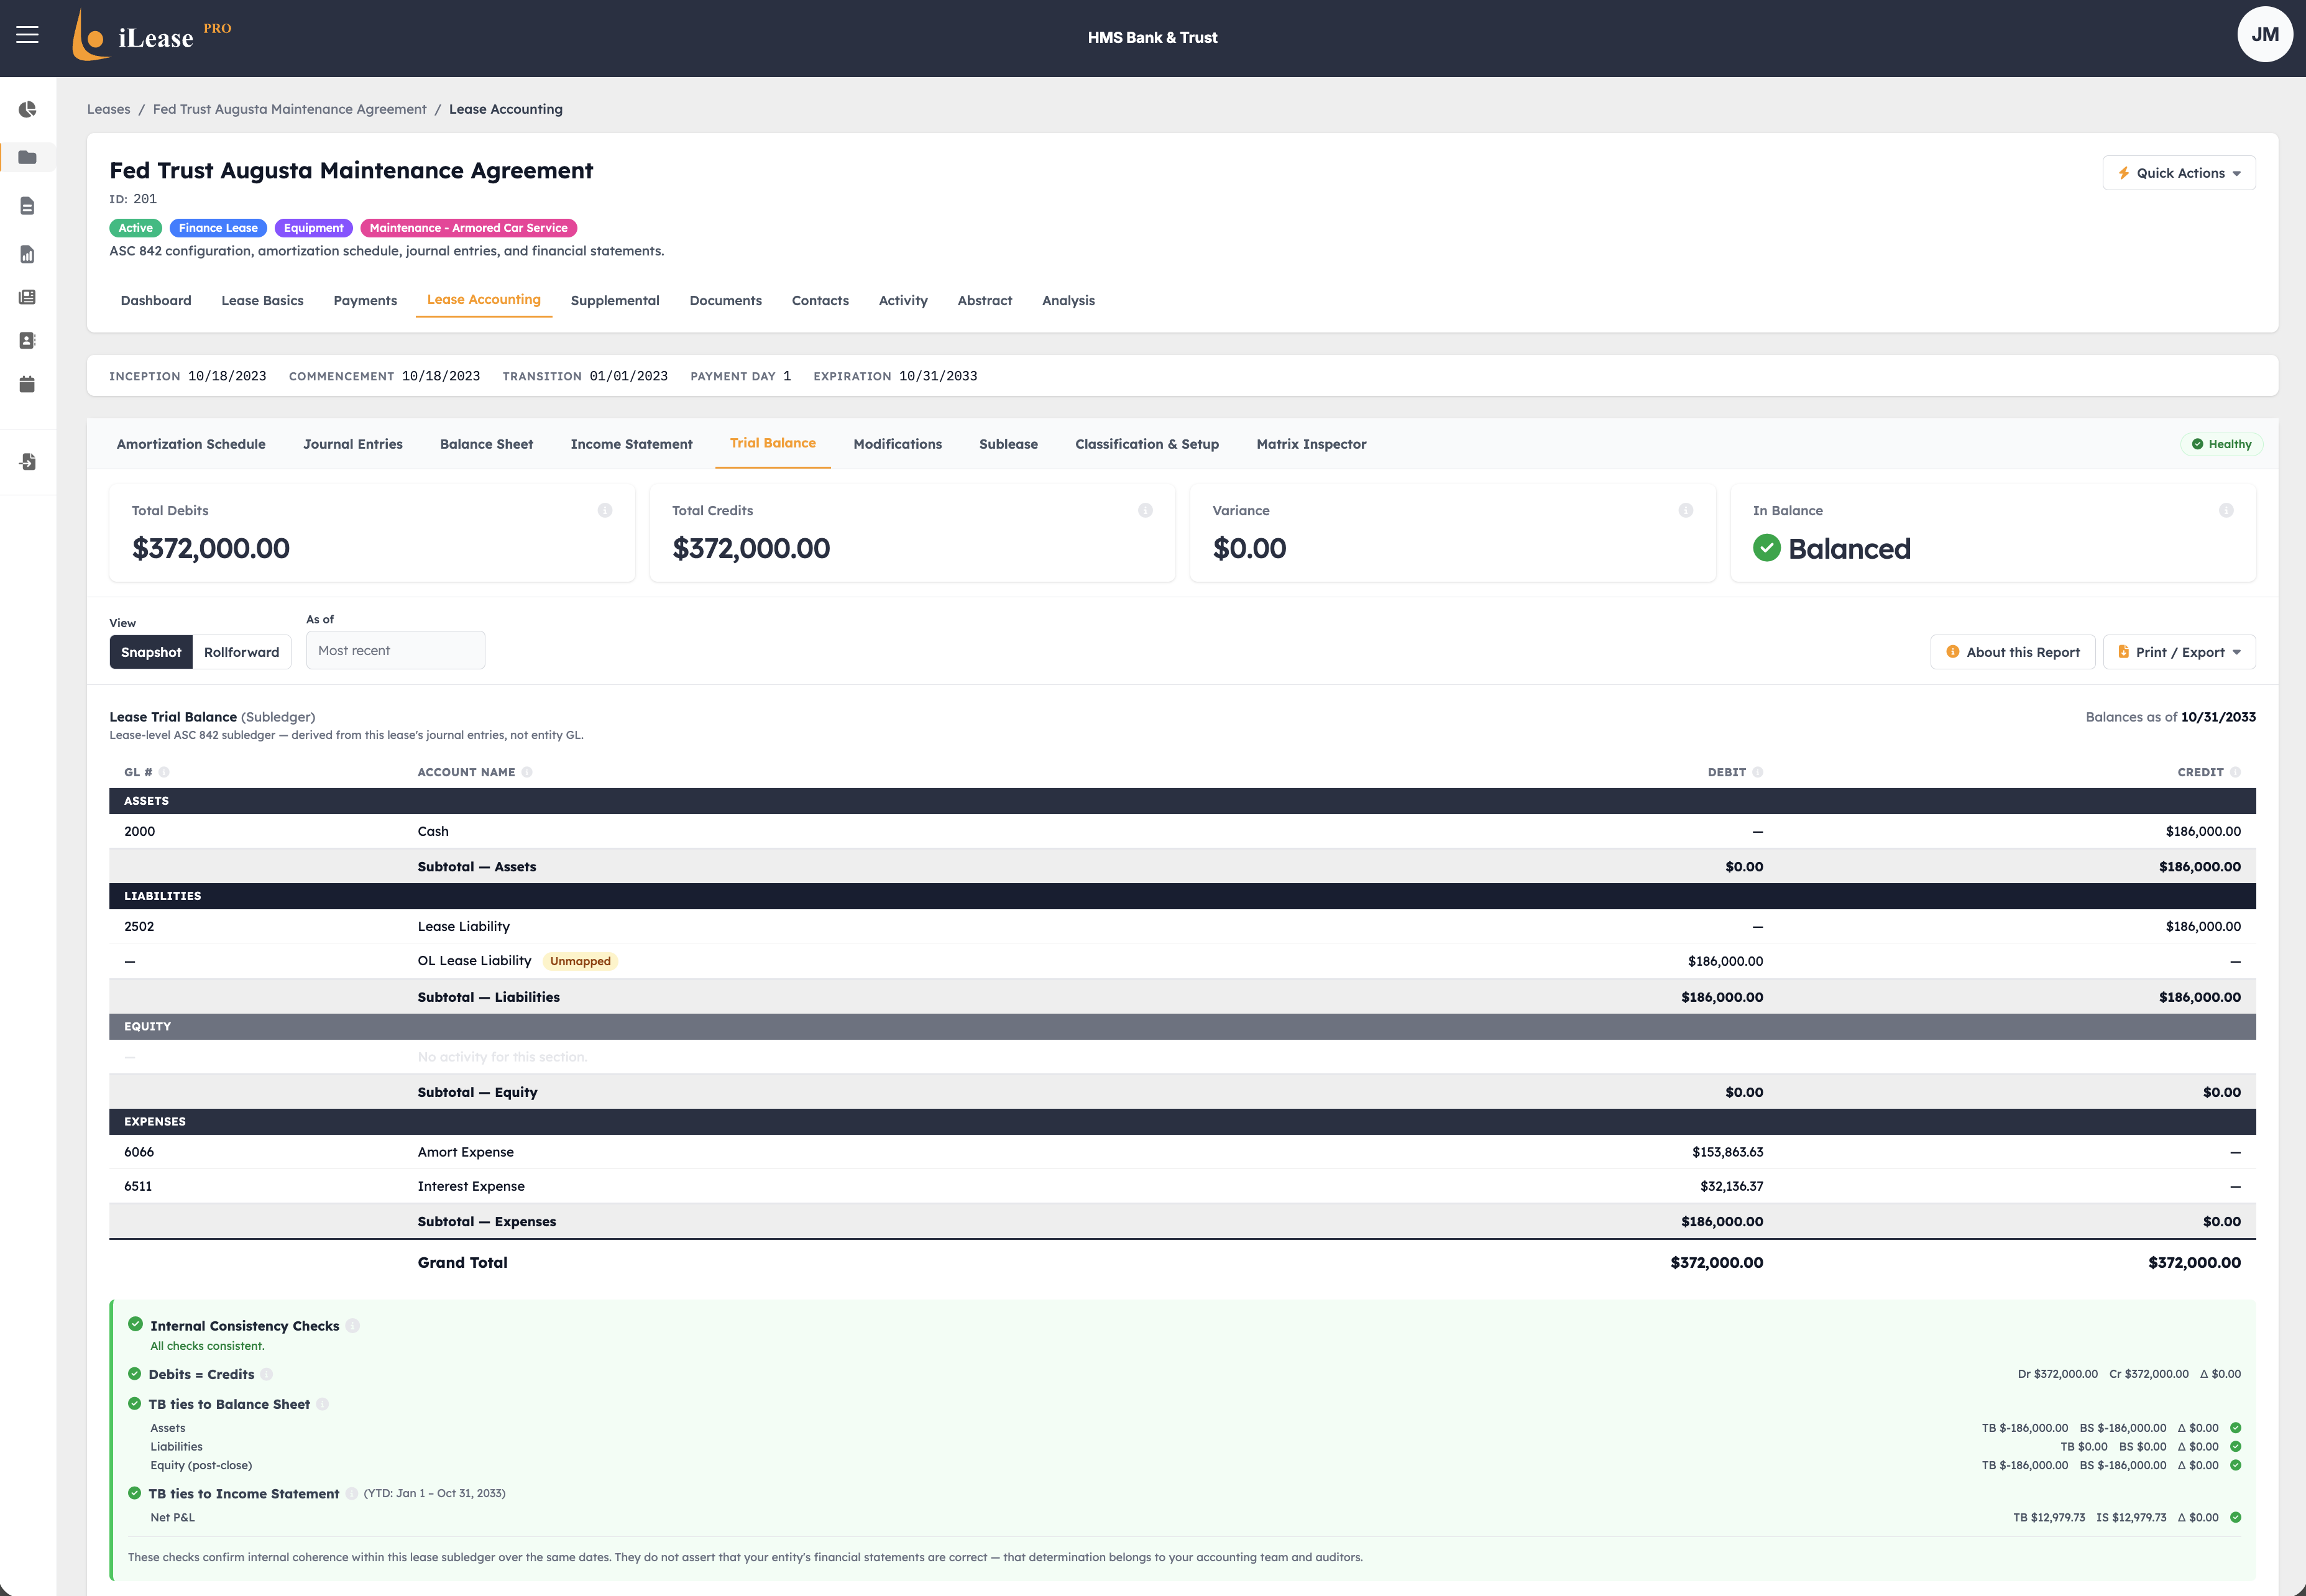Click GL number 2502 for Lease Liability
The image size is (2306, 1596).
(x=139, y=926)
